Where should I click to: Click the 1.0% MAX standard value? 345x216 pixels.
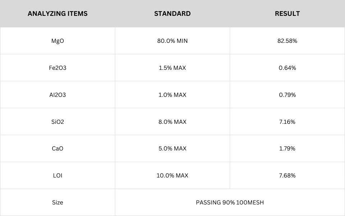coord(172,95)
